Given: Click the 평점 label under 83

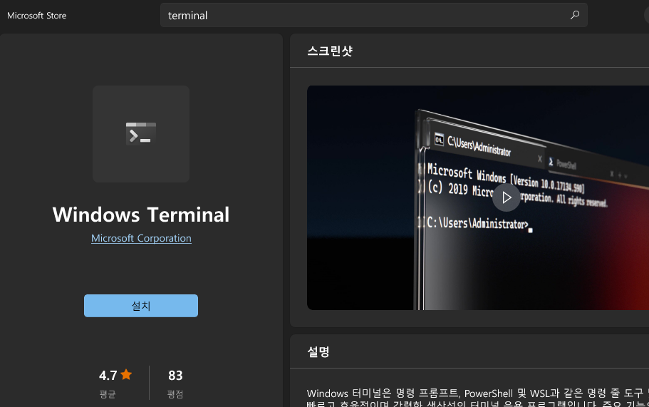Looking at the screenshot, I should pyautogui.click(x=175, y=393).
